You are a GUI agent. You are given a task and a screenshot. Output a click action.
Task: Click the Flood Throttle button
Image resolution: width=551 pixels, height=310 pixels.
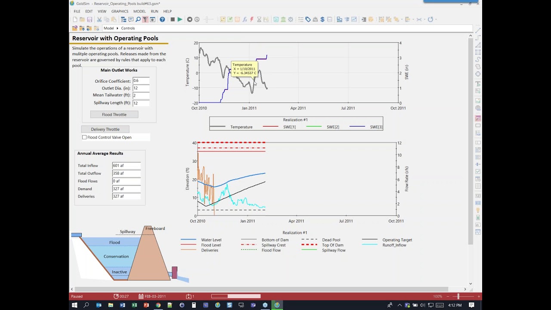click(114, 115)
